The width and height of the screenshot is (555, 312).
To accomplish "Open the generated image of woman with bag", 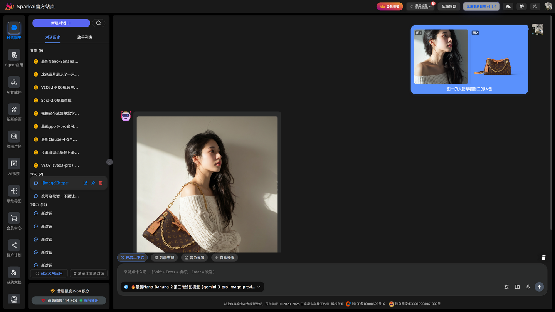I will pyautogui.click(x=207, y=185).
